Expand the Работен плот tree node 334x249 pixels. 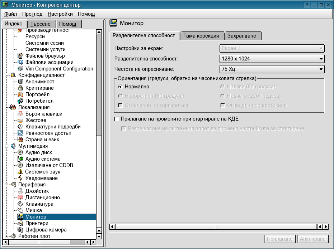pyautogui.click(x=7, y=236)
